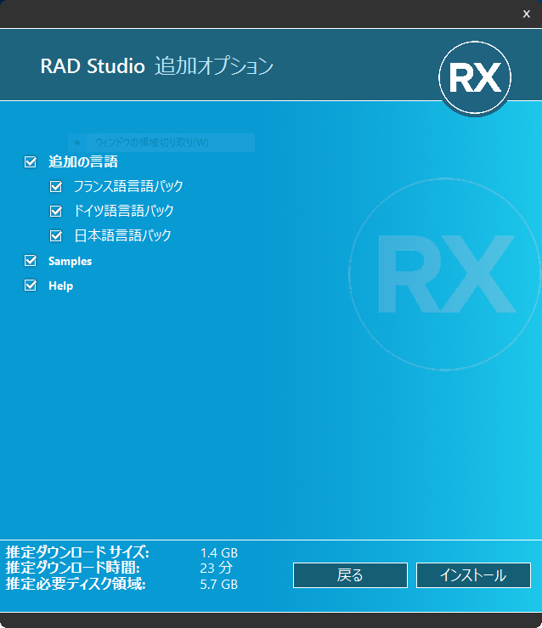Click the 日本語言語パック label
Image resolution: width=542 pixels, height=628 pixels.
pos(123,235)
